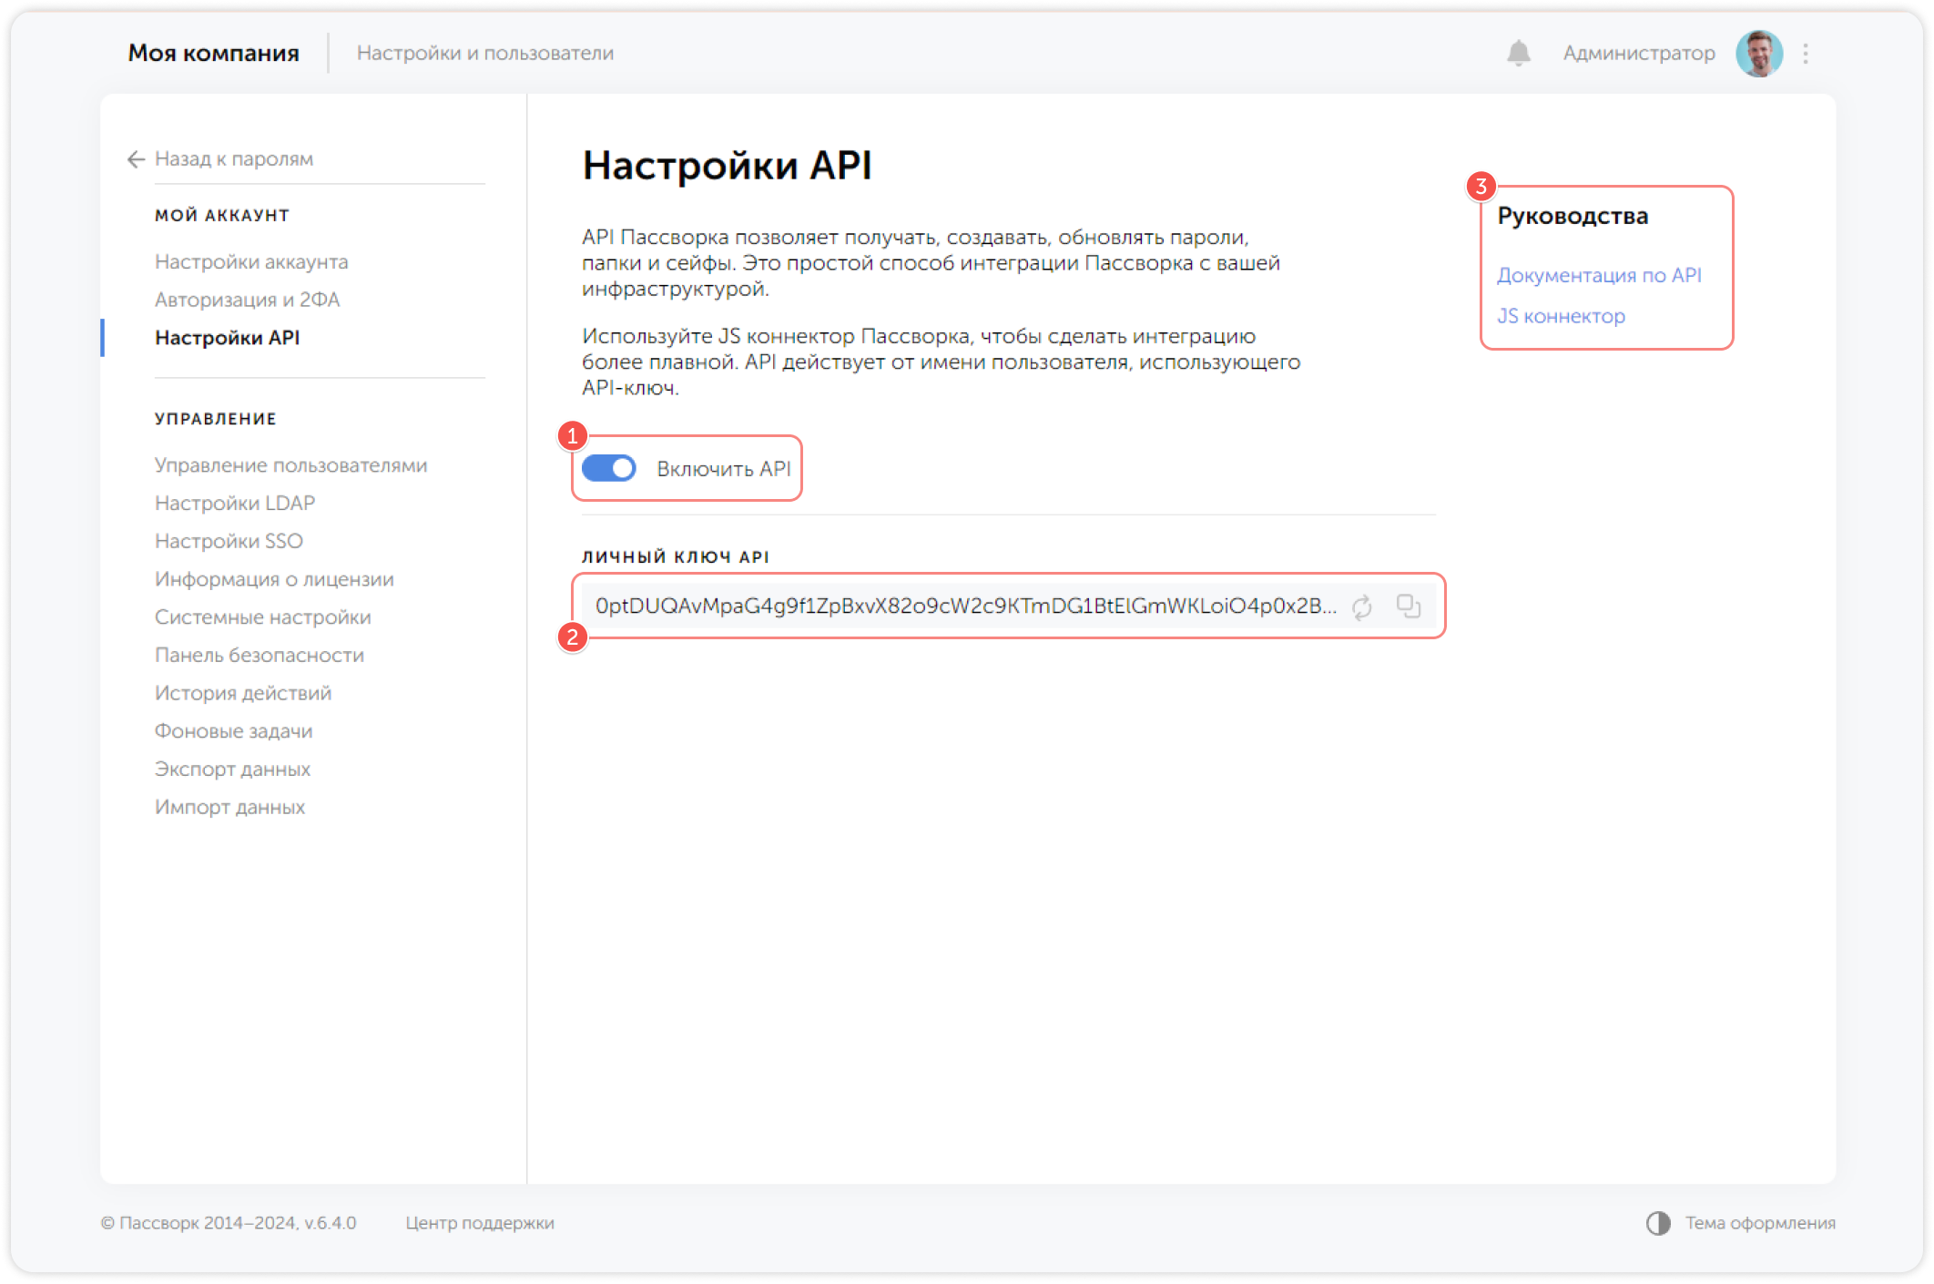Click the regenerate API key icon

coord(1361,606)
